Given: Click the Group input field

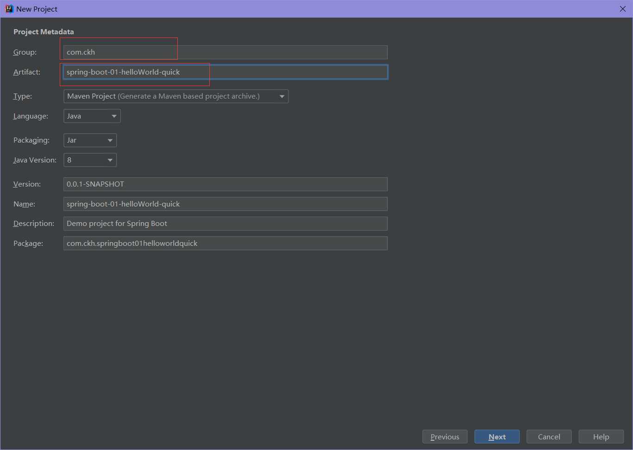Looking at the screenshot, I should pyautogui.click(x=225, y=52).
